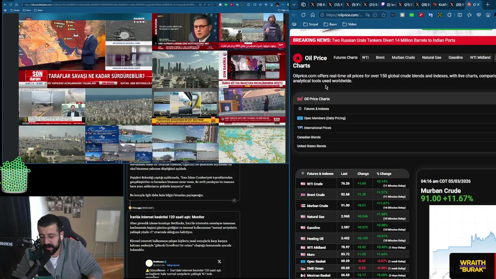Open the Sosyal bookmarks folder in right browser
The width and height of the screenshot is (496, 279).
pyautogui.click(x=310, y=24)
